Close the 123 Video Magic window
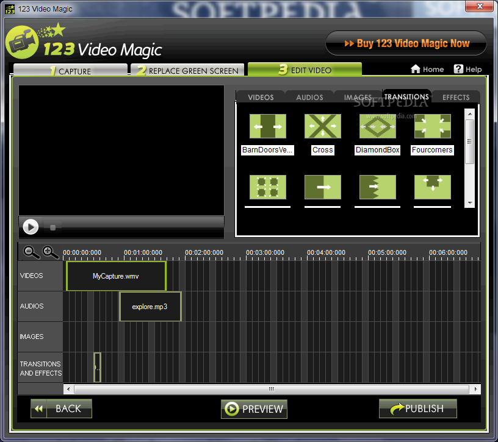The width and height of the screenshot is (498, 442). 480,6
